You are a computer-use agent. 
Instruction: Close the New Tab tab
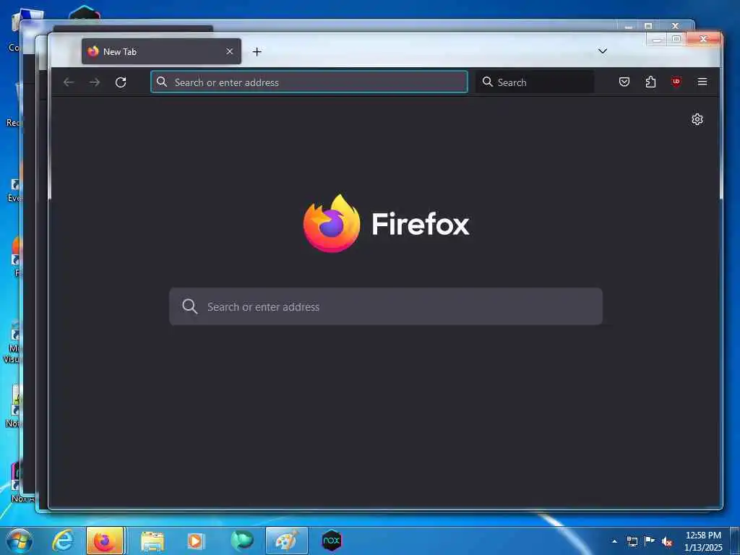[x=229, y=51]
